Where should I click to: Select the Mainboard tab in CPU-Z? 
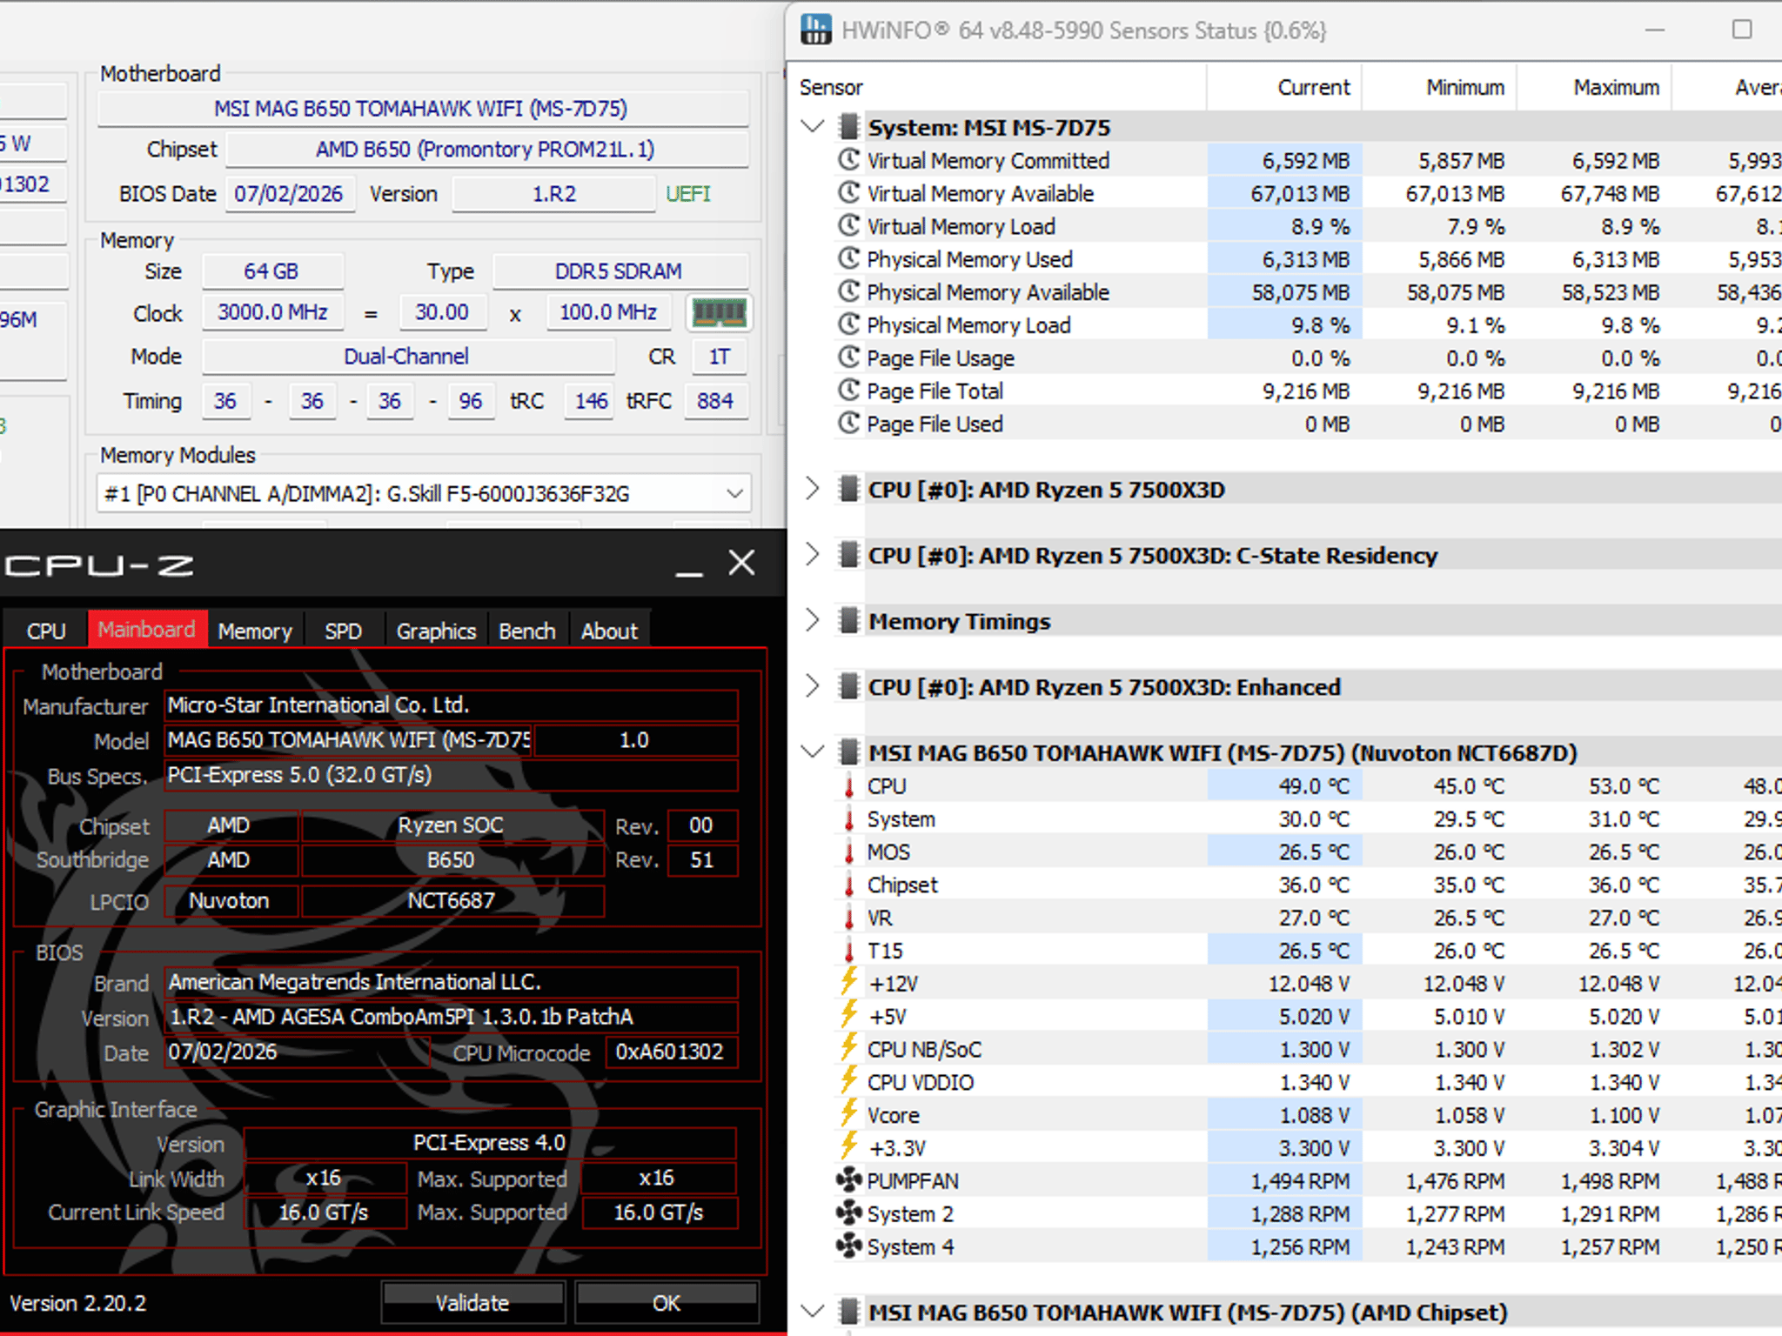tap(147, 629)
